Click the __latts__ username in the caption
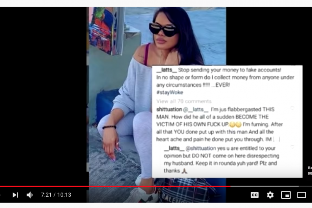312x208 pixels. tap(166, 70)
